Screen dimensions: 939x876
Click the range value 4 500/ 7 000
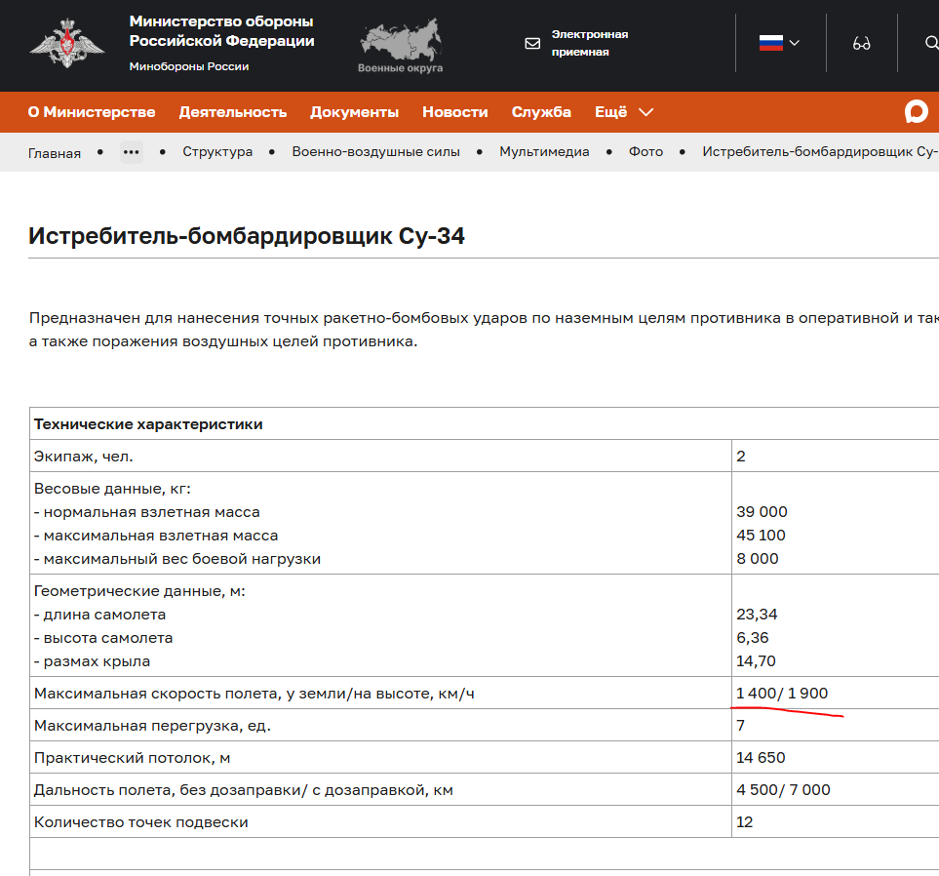coord(783,790)
